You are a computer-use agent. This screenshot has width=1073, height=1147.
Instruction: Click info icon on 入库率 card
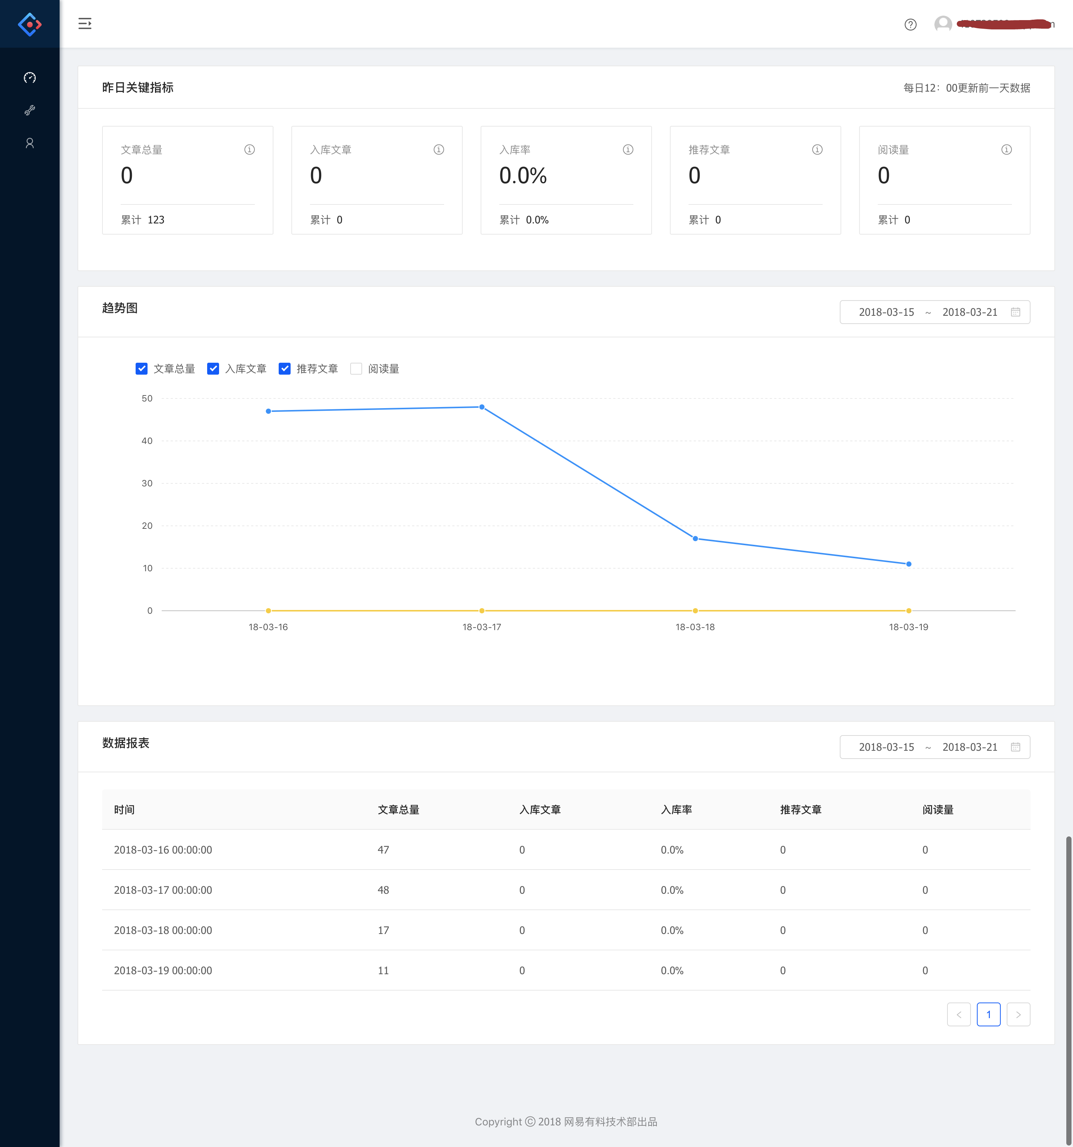628,149
